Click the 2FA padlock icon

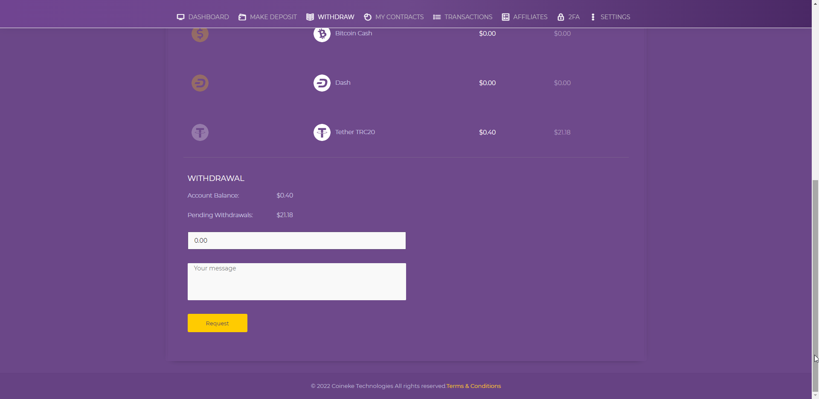561,17
